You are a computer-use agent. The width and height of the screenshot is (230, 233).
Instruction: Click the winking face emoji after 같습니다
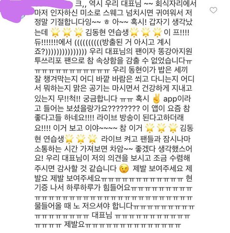124,168
